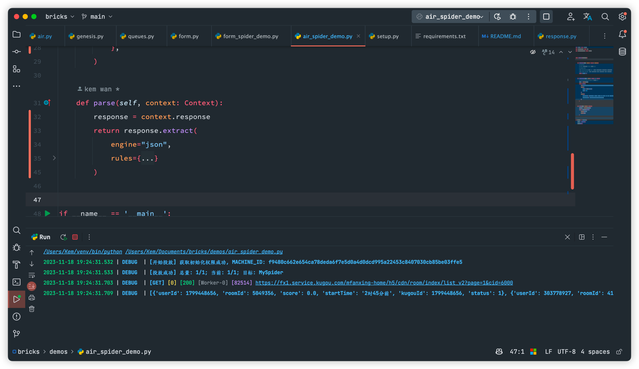The image size is (639, 369).
Task: Open Search Everywhere magnifier
Action: tap(605, 16)
